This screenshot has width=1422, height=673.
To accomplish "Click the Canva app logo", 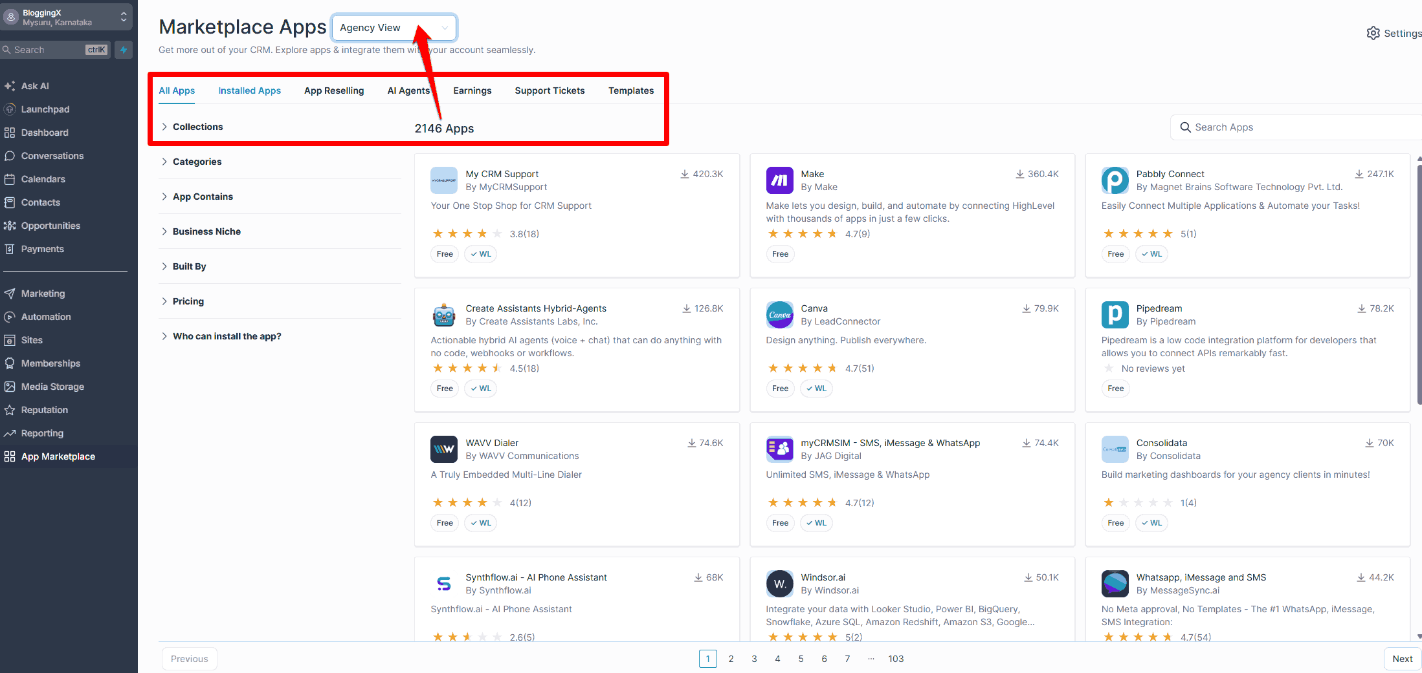I will point(779,315).
